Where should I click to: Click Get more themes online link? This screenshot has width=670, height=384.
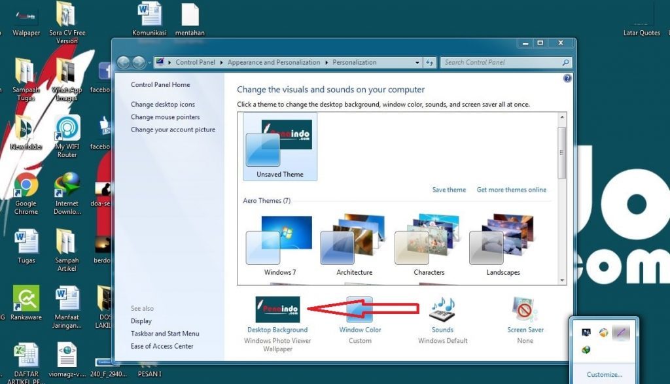pyautogui.click(x=512, y=190)
